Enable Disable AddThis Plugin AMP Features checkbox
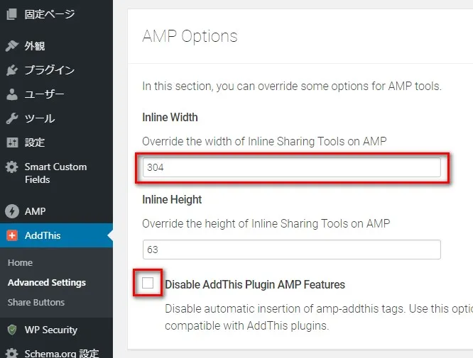Viewport: 473px width, 358px height. pos(148,283)
